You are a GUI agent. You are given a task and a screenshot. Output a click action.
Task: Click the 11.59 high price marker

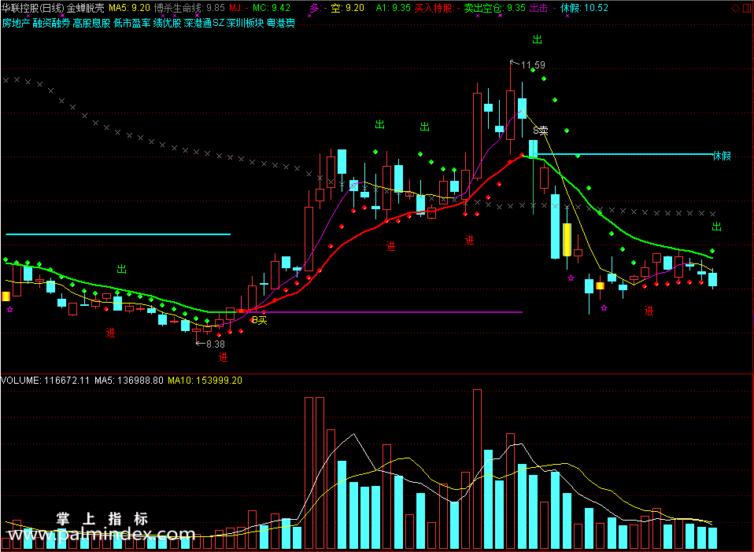[x=533, y=64]
